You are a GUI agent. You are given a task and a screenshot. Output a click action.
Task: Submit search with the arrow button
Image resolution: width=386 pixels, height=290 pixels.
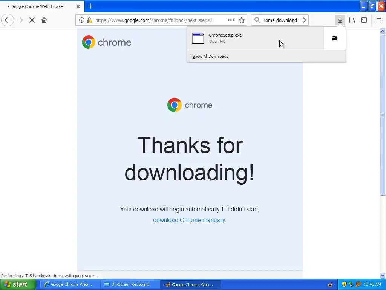point(303,20)
